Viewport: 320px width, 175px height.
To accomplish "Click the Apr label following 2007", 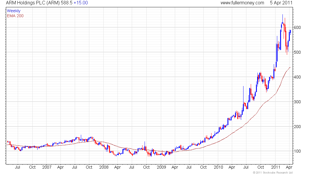I will click(61, 167).
